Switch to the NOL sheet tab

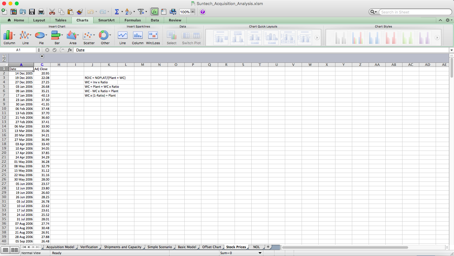[256, 247]
